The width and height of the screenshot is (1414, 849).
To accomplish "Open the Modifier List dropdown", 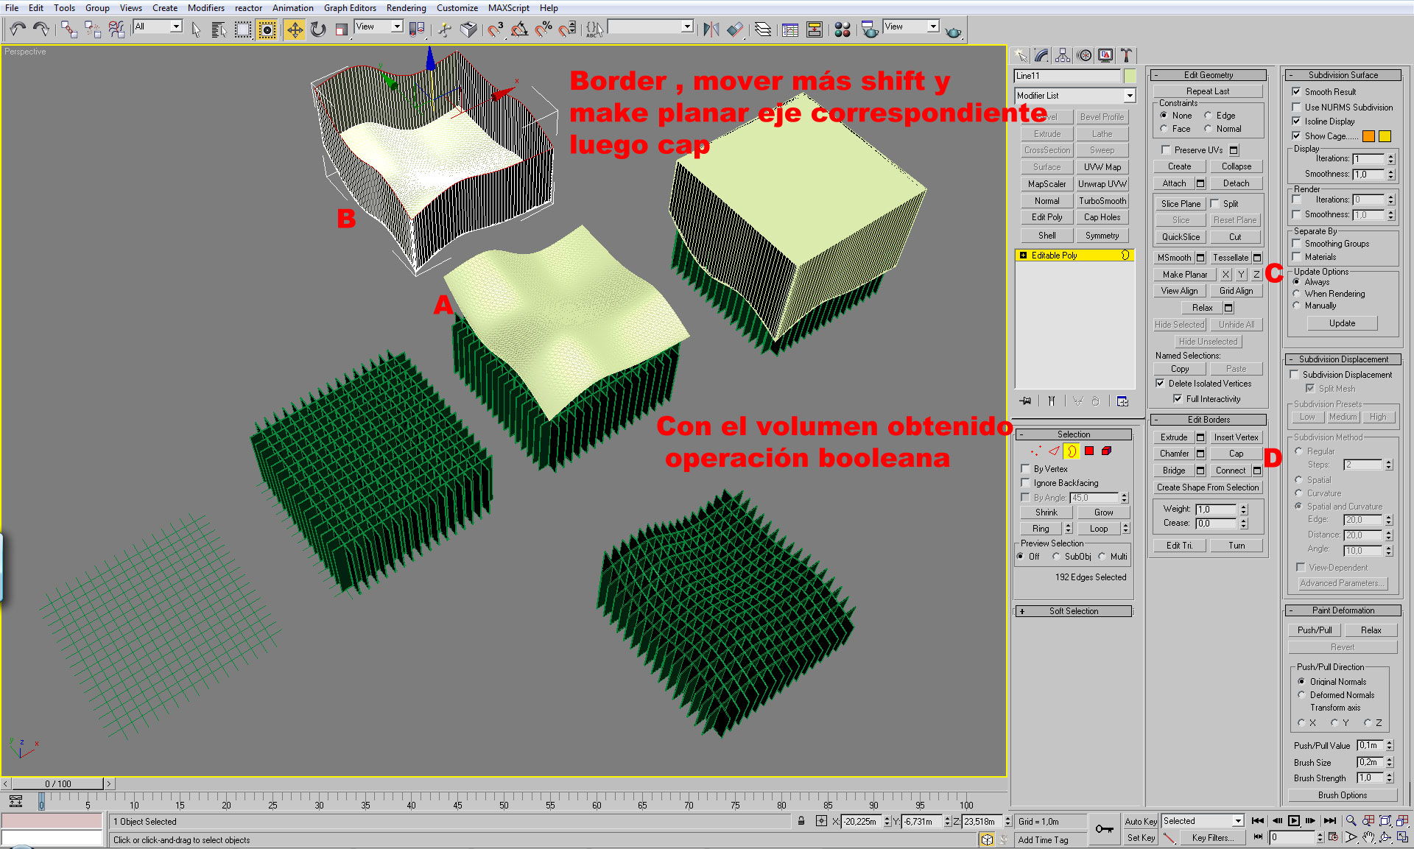I will [1130, 96].
